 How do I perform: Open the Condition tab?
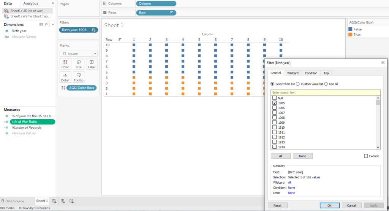(x=311, y=73)
